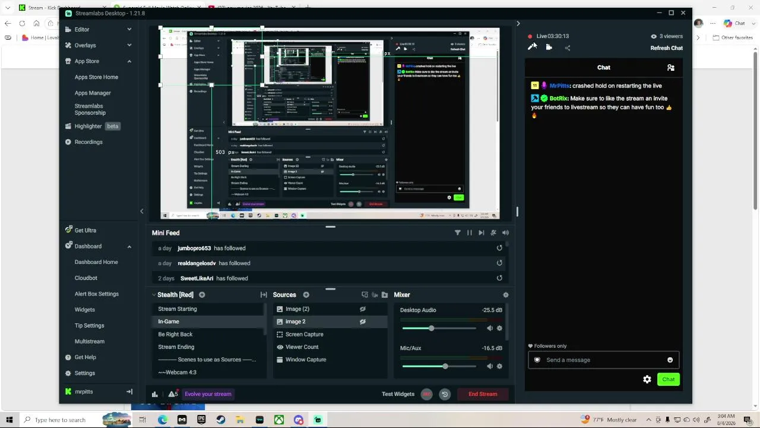Open the warning notifications icon
This screenshot has width=760, height=428.
(x=173, y=394)
